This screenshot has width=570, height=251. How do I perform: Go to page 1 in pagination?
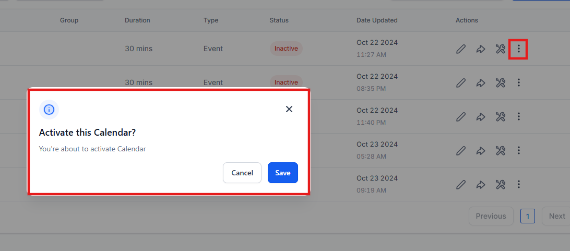(x=527, y=216)
